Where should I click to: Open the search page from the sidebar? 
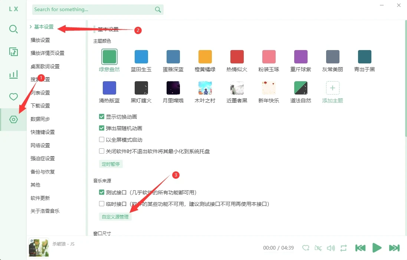tap(13, 29)
